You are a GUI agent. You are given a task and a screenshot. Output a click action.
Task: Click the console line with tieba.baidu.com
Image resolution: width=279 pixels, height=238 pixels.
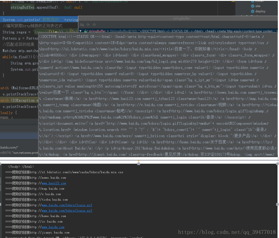tap(36, 200)
